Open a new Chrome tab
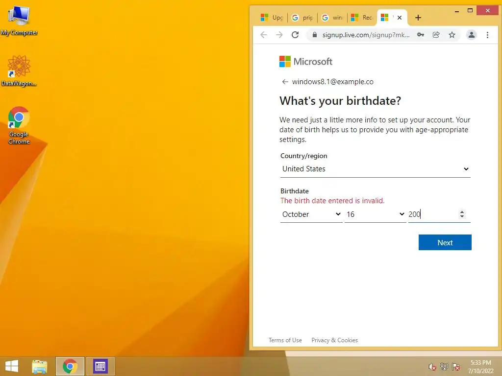This screenshot has height=376, width=502. click(418, 18)
